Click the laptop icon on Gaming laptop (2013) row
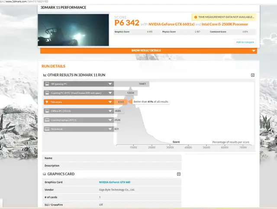This screenshot has height=209, width=277. (47, 120)
